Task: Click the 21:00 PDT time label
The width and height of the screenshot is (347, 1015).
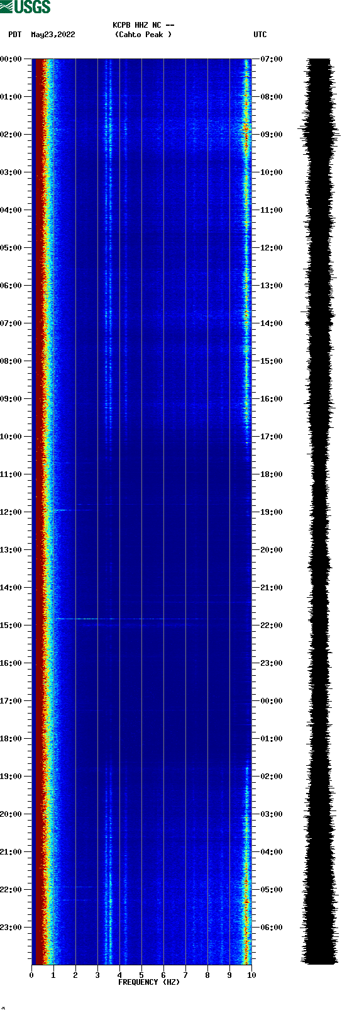Action: click(x=11, y=852)
